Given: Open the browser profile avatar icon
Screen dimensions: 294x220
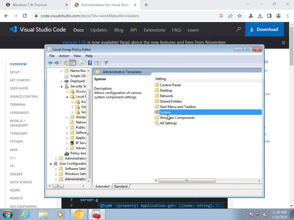Looking at the screenshot, I should (x=278, y=16).
